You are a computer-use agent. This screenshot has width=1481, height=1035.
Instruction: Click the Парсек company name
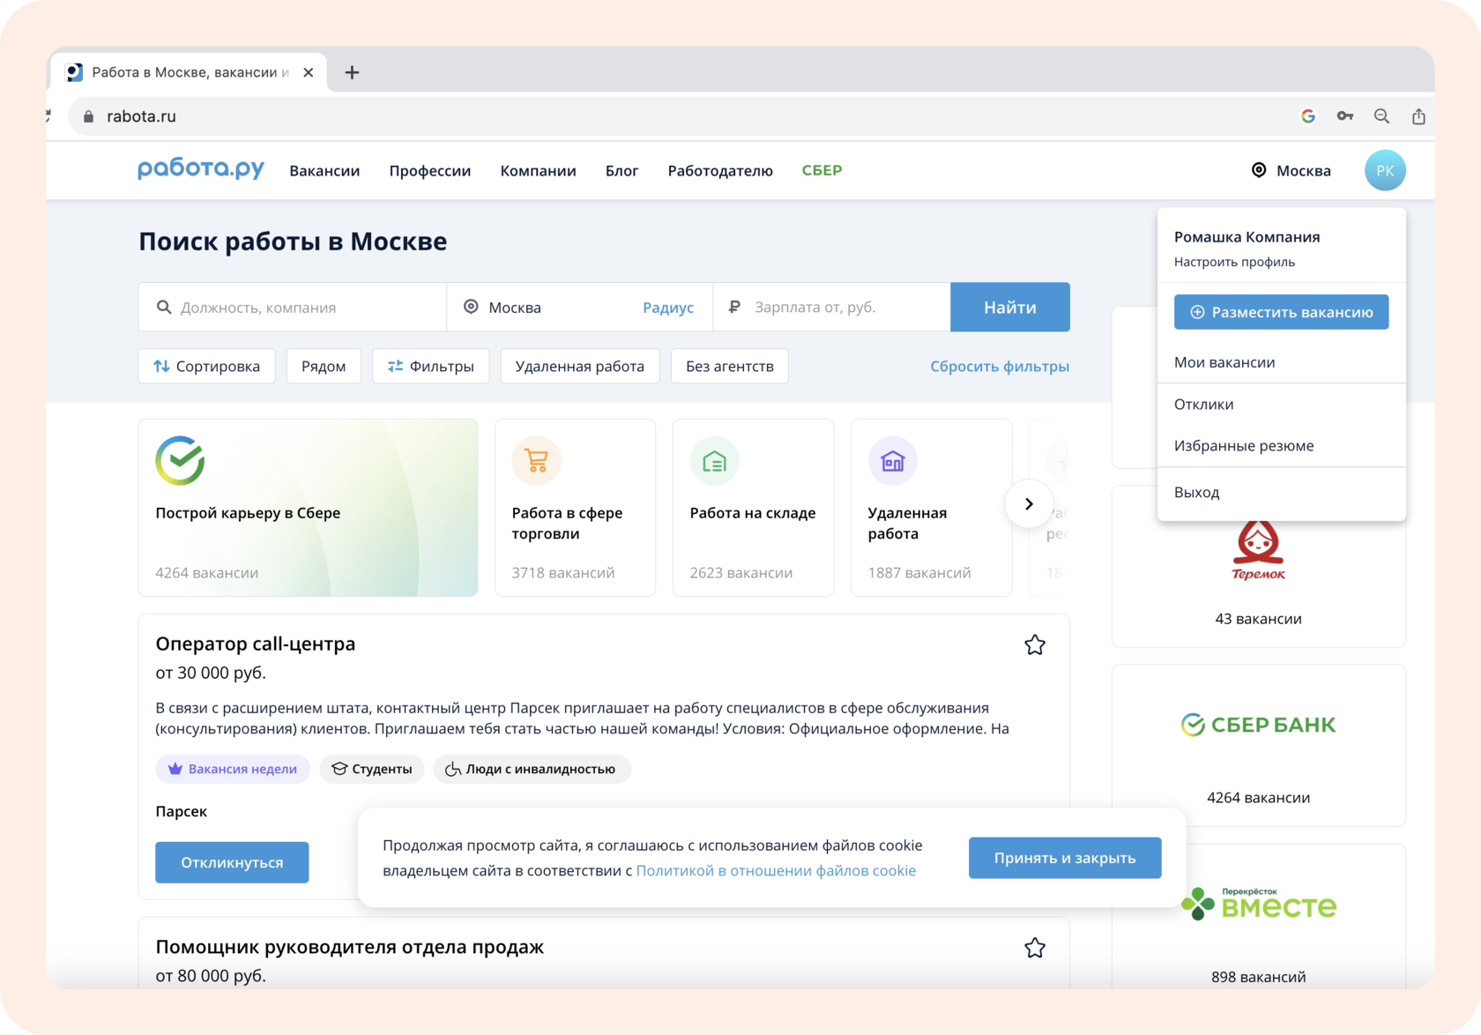[x=182, y=811]
